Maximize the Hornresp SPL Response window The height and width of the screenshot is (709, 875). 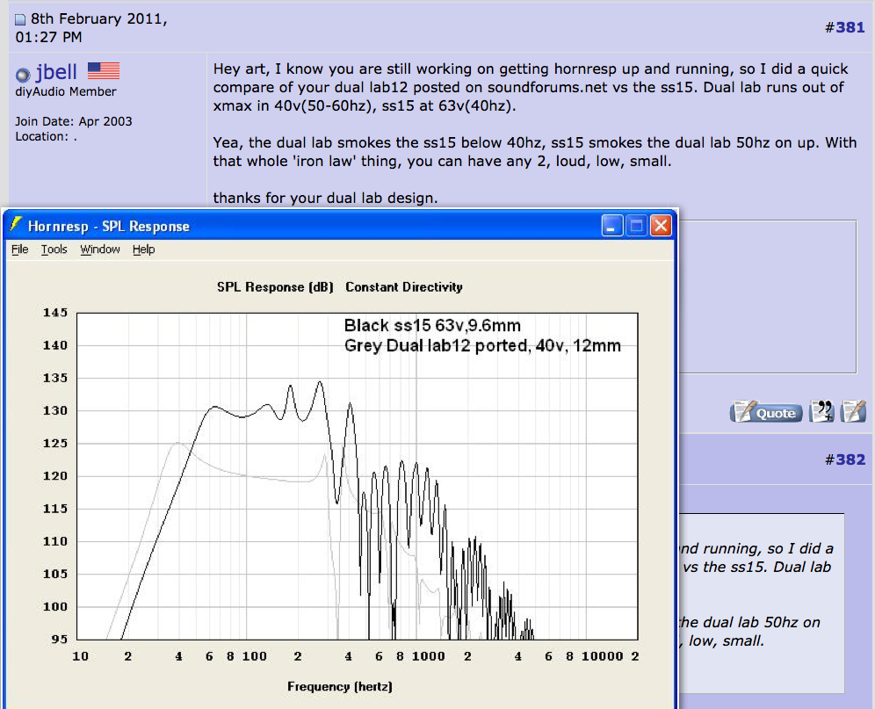(x=636, y=226)
